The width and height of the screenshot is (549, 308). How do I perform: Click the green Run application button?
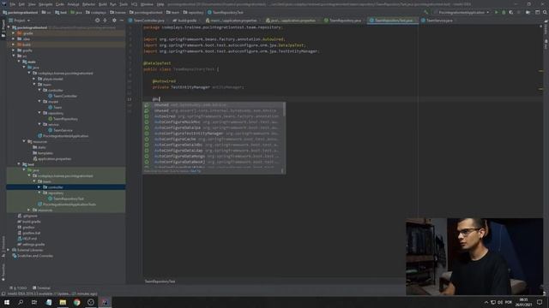[496, 12]
